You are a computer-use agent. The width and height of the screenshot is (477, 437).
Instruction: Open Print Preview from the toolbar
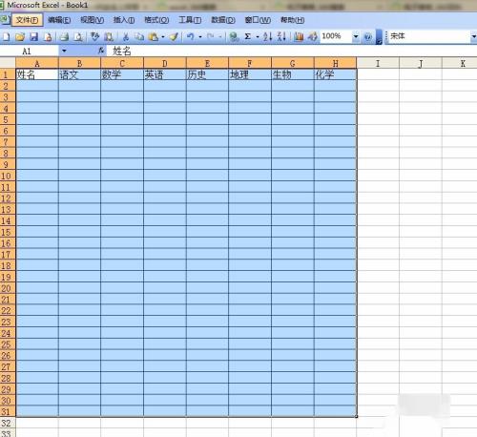(78, 37)
